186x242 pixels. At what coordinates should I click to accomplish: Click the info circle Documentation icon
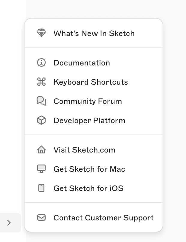tap(41, 63)
